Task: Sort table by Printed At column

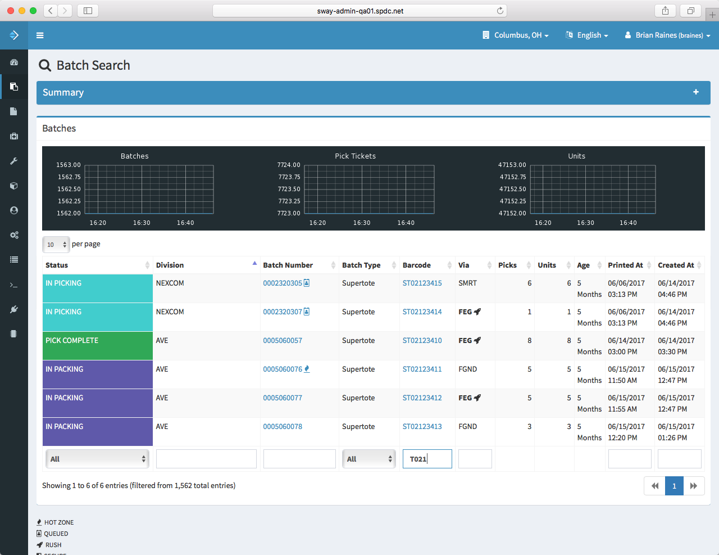Action: [630, 265]
